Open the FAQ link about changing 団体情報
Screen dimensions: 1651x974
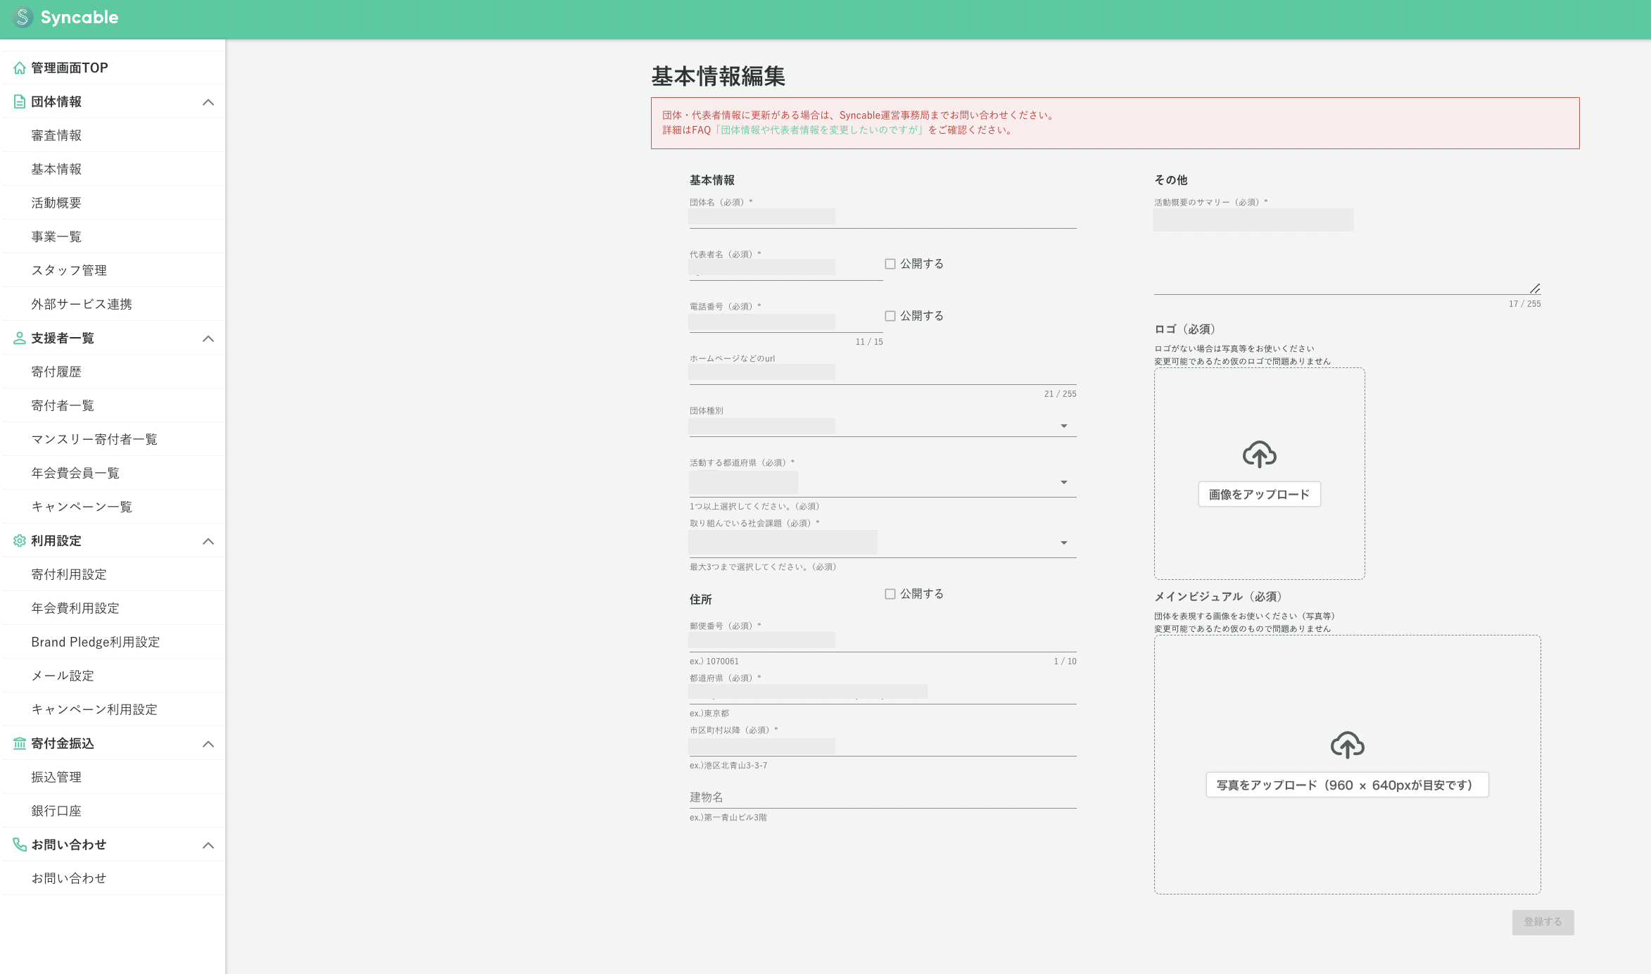pyautogui.click(x=821, y=130)
